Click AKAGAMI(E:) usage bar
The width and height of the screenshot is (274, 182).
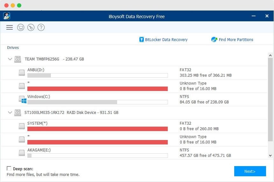(x=97, y=156)
